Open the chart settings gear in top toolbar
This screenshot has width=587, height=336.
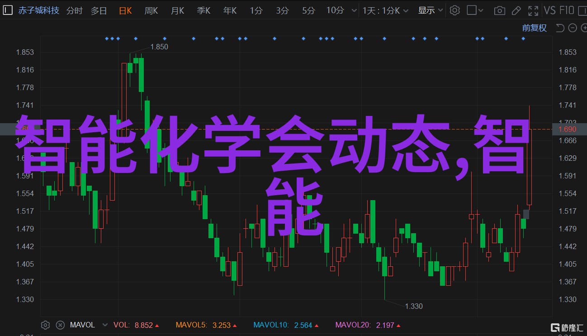(x=454, y=10)
